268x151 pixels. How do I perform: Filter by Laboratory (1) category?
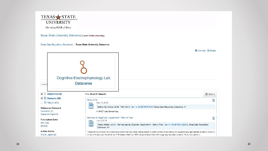(x=47, y=111)
